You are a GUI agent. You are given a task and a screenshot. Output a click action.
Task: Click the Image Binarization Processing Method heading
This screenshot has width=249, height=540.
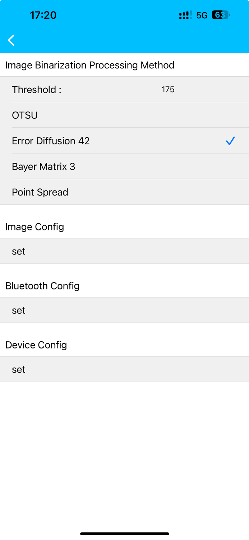click(90, 65)
